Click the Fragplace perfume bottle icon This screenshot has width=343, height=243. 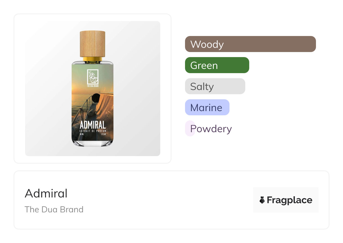pos(262,200)
